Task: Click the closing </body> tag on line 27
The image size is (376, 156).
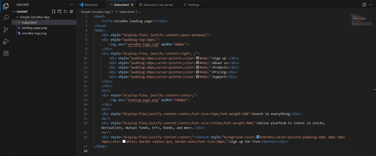Action: tap(100, 146)
